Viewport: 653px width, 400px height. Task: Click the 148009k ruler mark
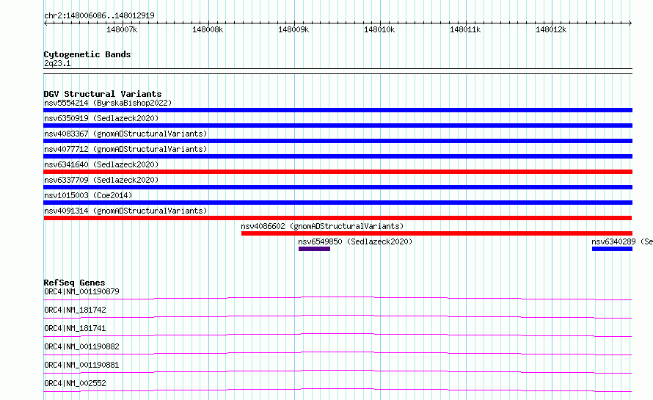293,29
